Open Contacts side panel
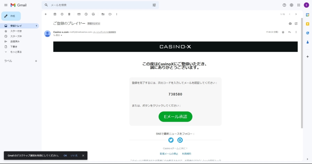Screen dimensions: 312x164 tap(307, 42)
